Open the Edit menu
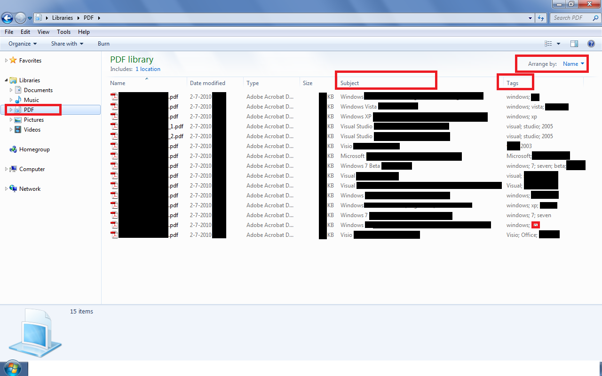Screen dimensions: 602x376 click(x=25, y=32)
